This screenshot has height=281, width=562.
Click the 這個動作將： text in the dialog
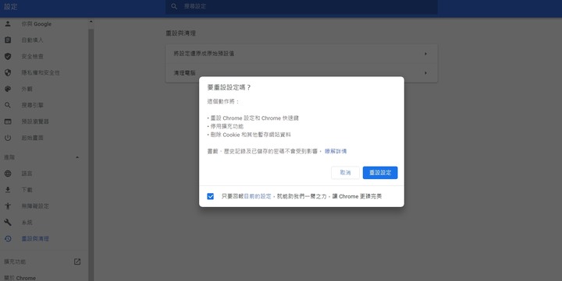pos(223,101)
